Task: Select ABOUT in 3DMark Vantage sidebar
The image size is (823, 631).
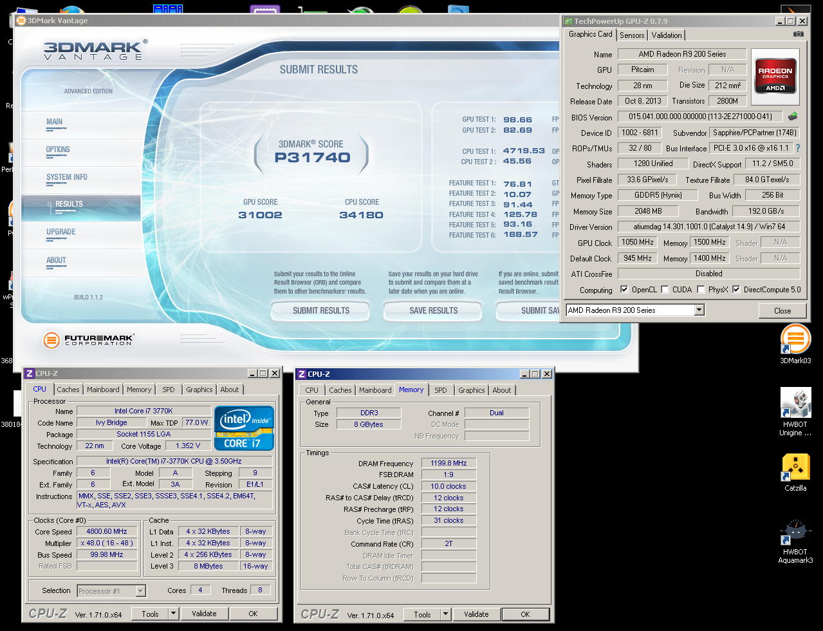Action: click(81, 263)
